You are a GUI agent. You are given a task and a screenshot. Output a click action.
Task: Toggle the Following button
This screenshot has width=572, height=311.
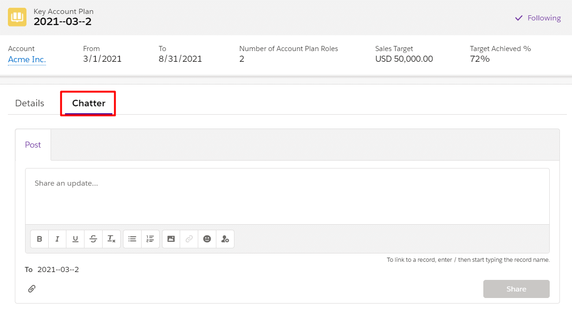pos(538,18)
